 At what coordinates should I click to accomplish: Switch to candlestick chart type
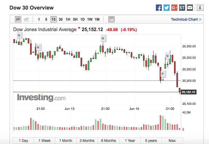(x=18, y=19)
